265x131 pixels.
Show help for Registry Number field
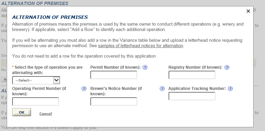coord(227,67)
